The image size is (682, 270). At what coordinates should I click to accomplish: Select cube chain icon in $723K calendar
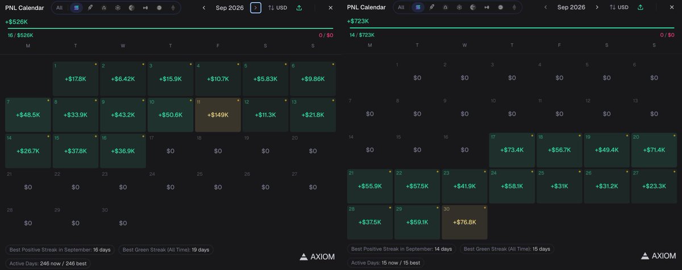coord(459,7)
